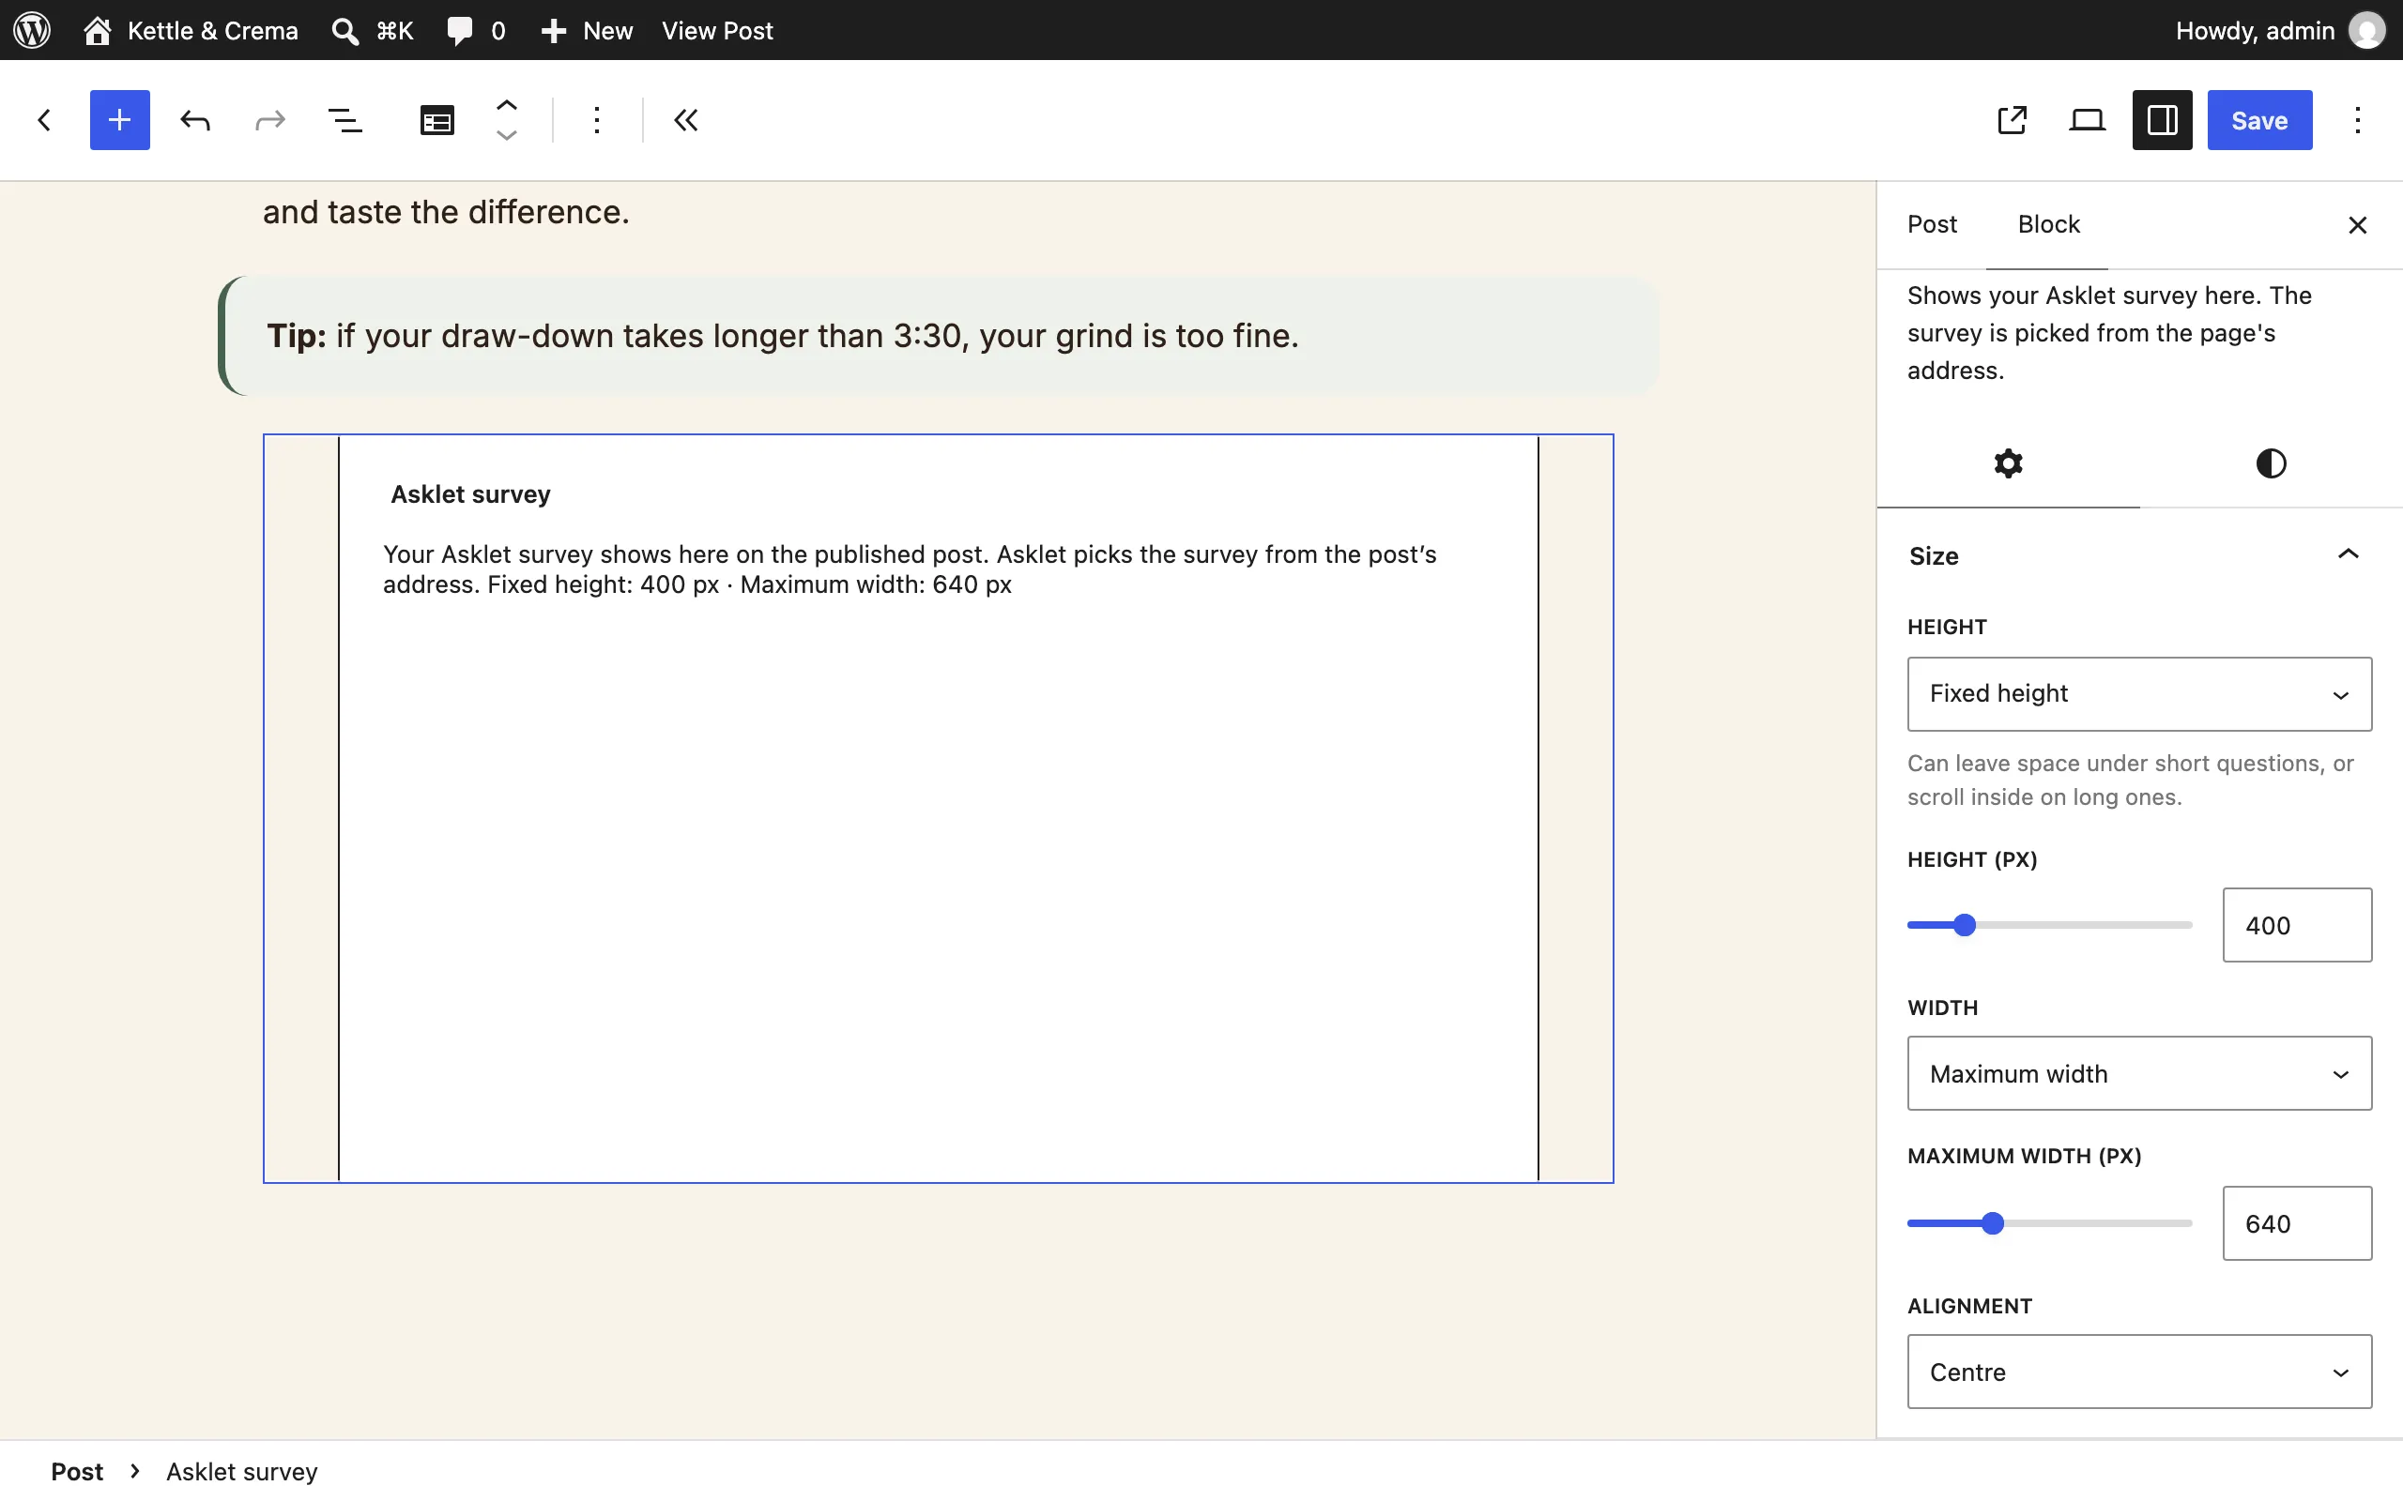
Task: Open the Height dropdown showing Fixed height
Action: pos(2139,694)
